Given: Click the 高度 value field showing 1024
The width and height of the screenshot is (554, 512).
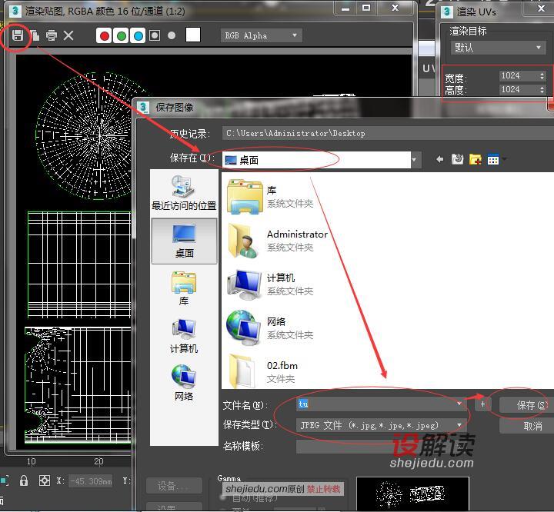Looking at the screenshot, I should 519,89.
